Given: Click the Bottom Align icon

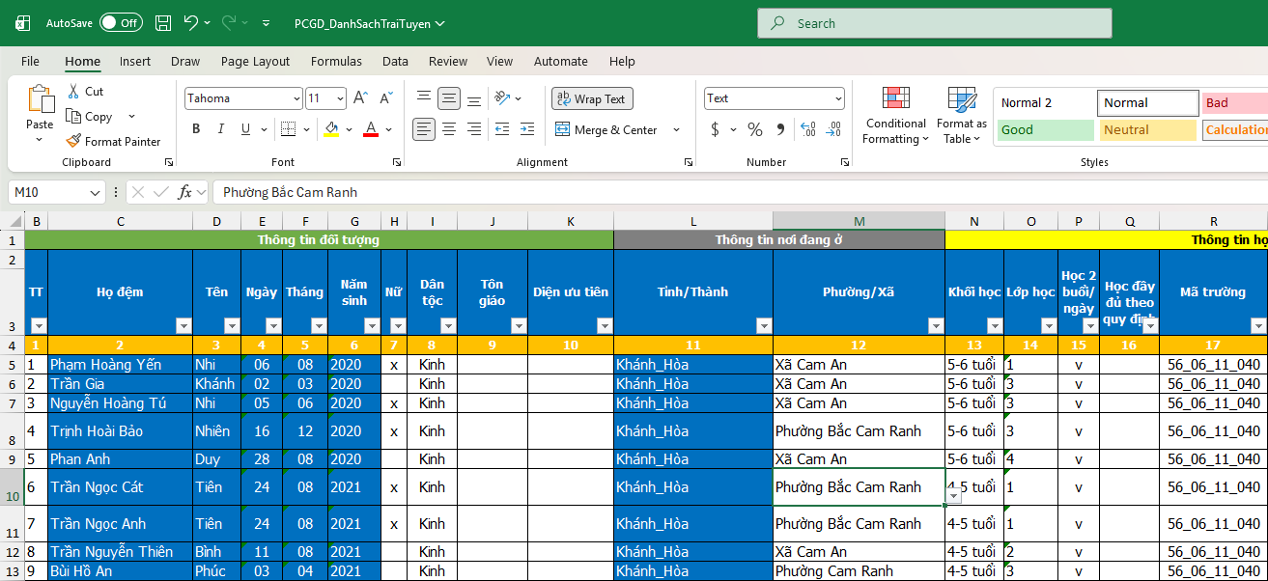Looking at the screenshot, I should click(x=473, y=98).
